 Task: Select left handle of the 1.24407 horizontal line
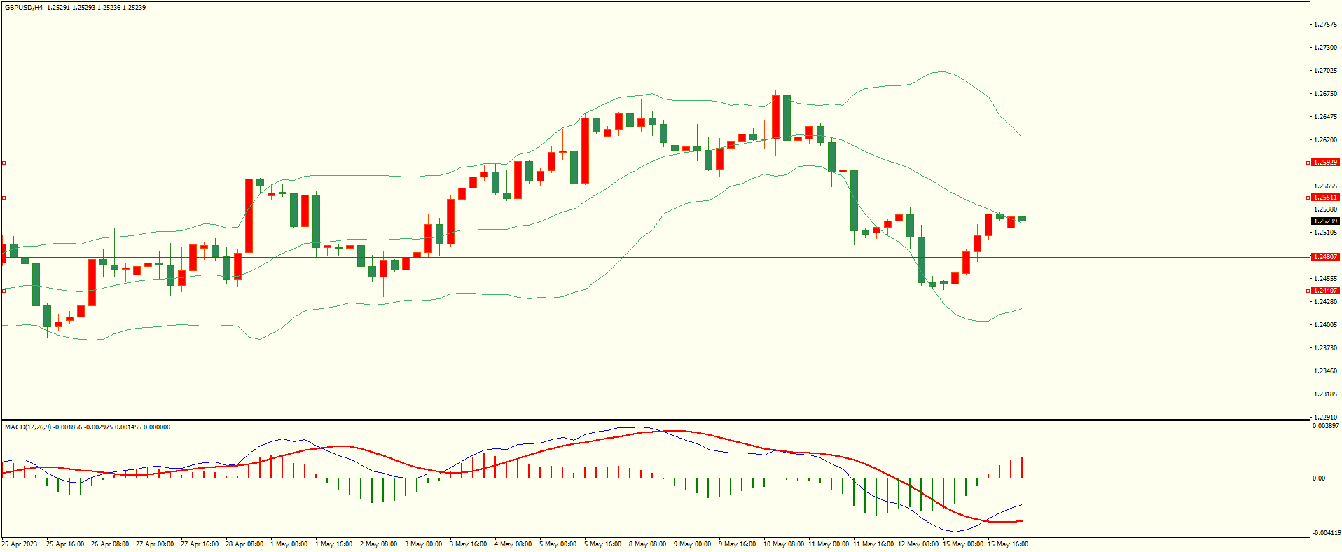4,291
